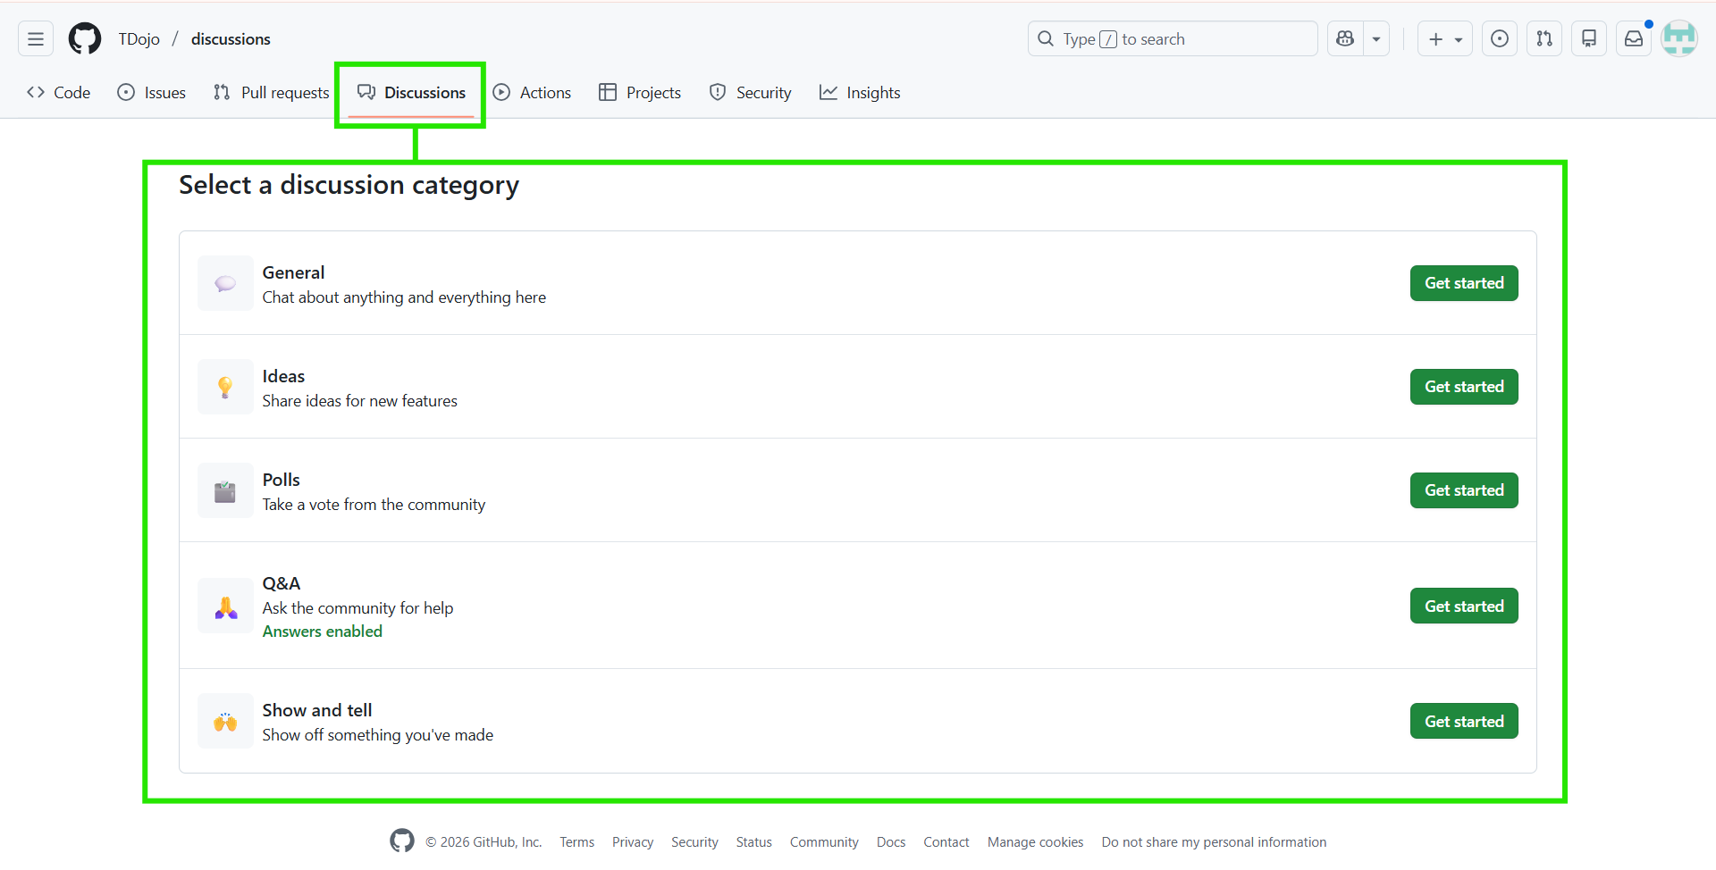1716x870 pixels.
Task: Open the Actions tab
Action: [x=533, y=92]
